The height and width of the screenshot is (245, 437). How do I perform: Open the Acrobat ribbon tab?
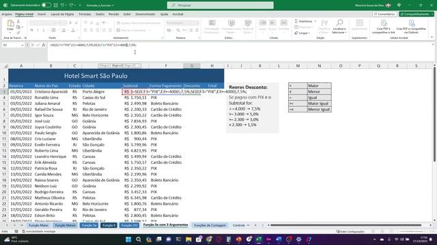(x=178, y=14)
